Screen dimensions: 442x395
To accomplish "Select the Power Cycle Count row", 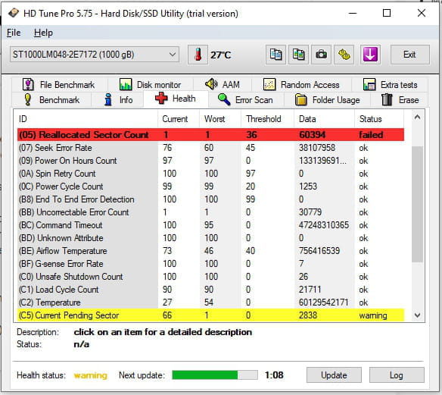I will (210, 187).
